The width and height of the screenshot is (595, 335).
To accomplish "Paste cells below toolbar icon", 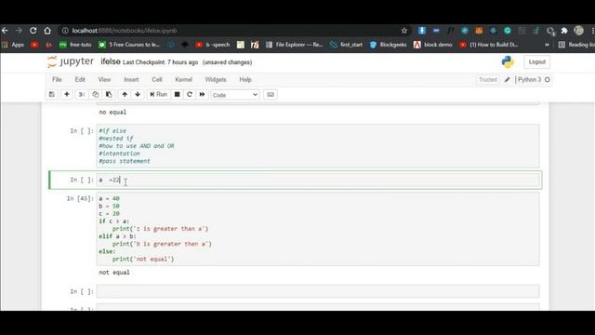I will [x=109, y=95].
